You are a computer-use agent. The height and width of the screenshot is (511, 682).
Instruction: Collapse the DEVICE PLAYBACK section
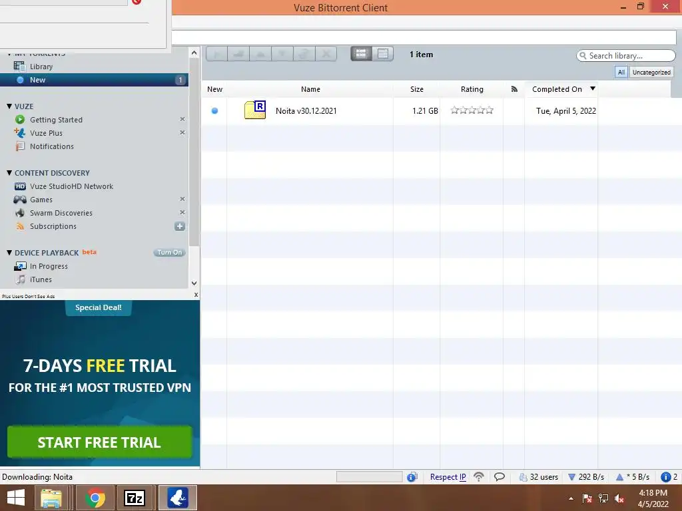9,252
